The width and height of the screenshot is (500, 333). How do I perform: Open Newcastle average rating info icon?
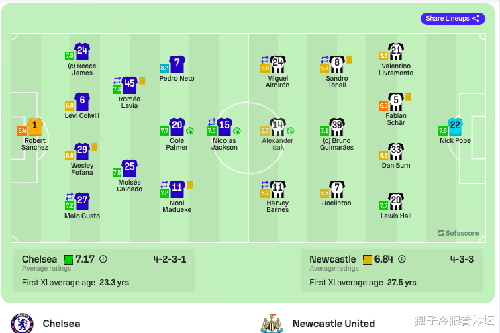[x=402, y=259]
